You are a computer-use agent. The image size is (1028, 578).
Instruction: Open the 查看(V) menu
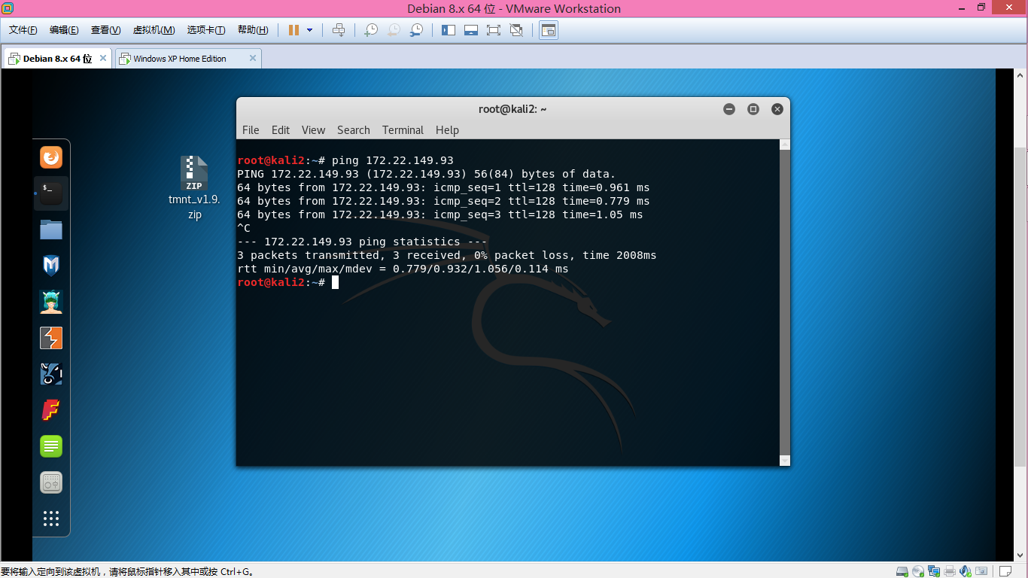[105, 30]
